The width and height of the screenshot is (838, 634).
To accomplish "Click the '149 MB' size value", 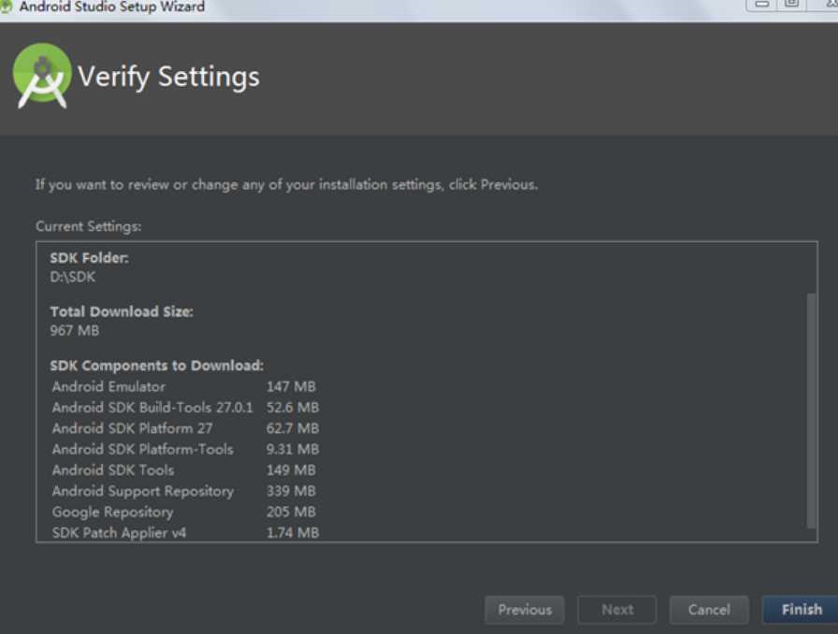I will (291, 469).
